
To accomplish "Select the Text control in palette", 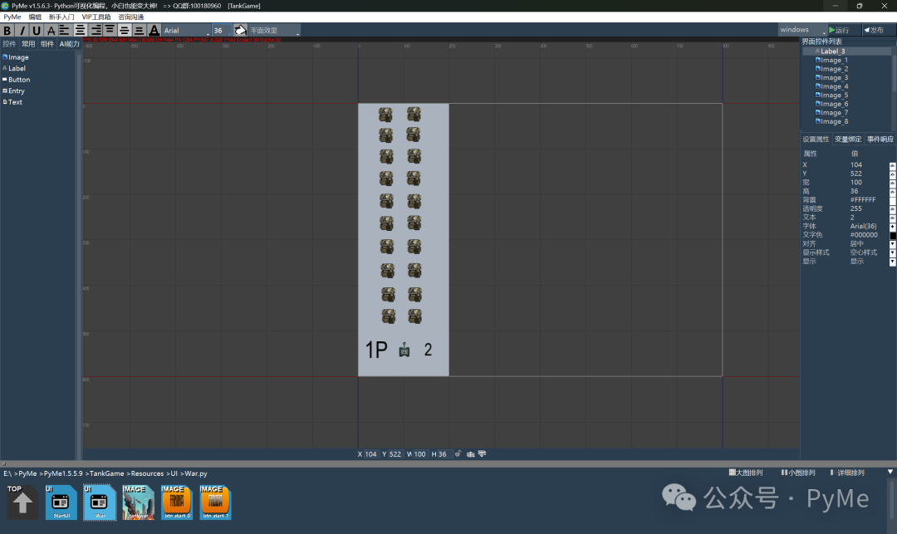I will (x=12, y=102).
